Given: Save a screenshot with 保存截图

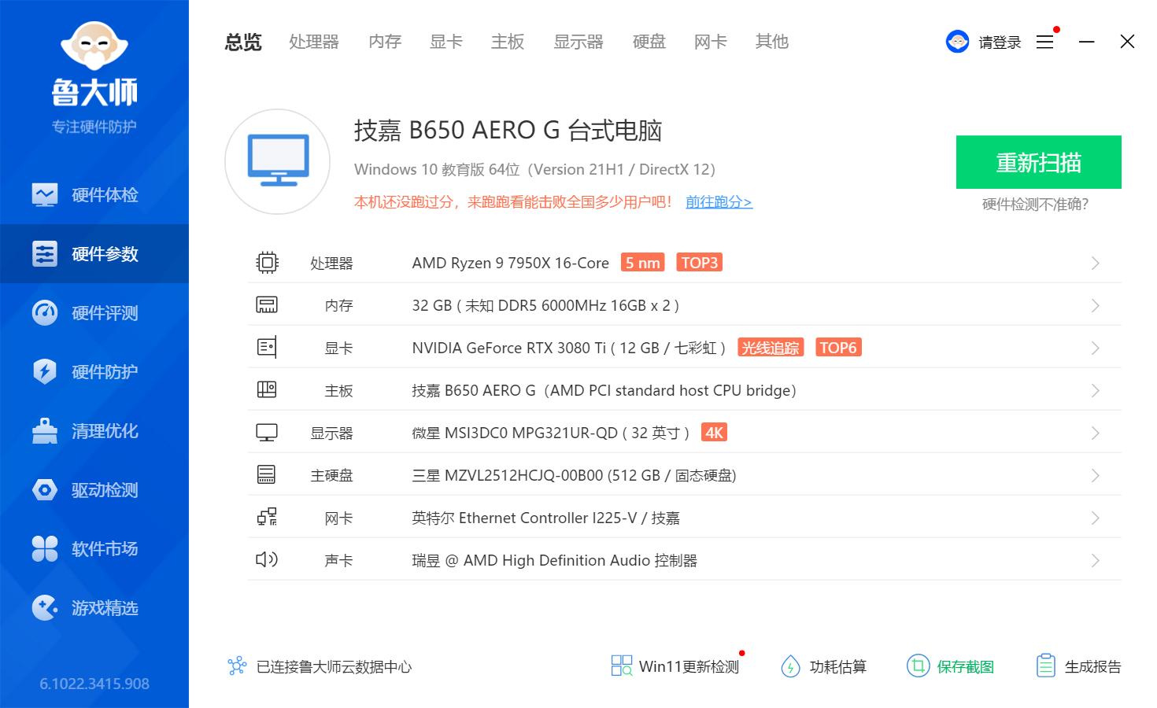Looking at the screenshot, I should [x=950, y=666].
